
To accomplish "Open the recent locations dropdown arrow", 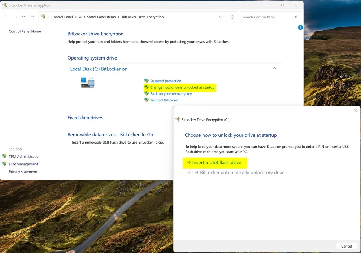I will pyautogui.click(x=23, y=17).
